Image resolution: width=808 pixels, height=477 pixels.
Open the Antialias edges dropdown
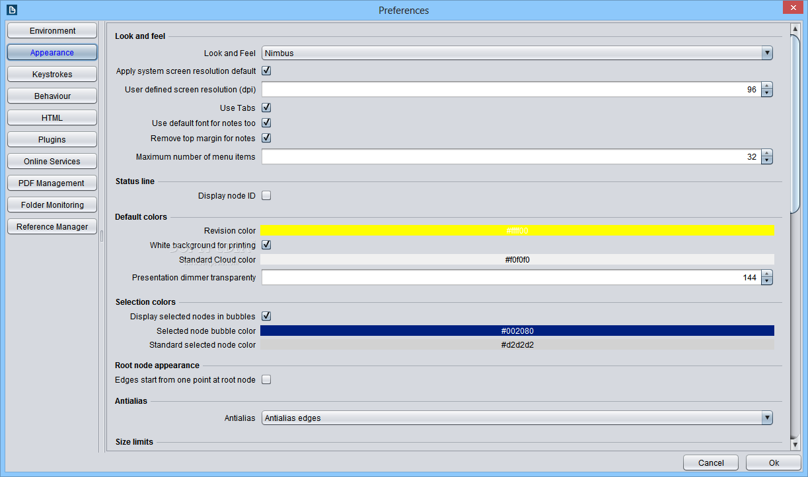[517, 418]
